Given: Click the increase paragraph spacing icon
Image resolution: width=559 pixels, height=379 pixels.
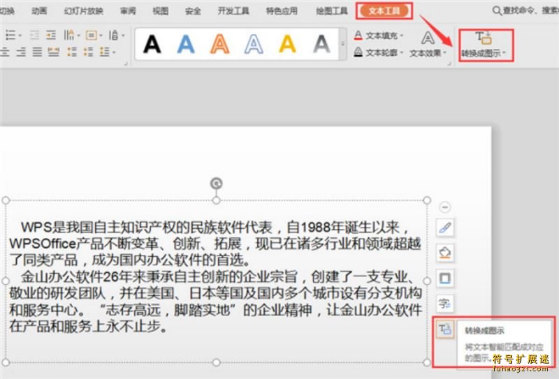Looking at the screenshot, I should [72, 52].
